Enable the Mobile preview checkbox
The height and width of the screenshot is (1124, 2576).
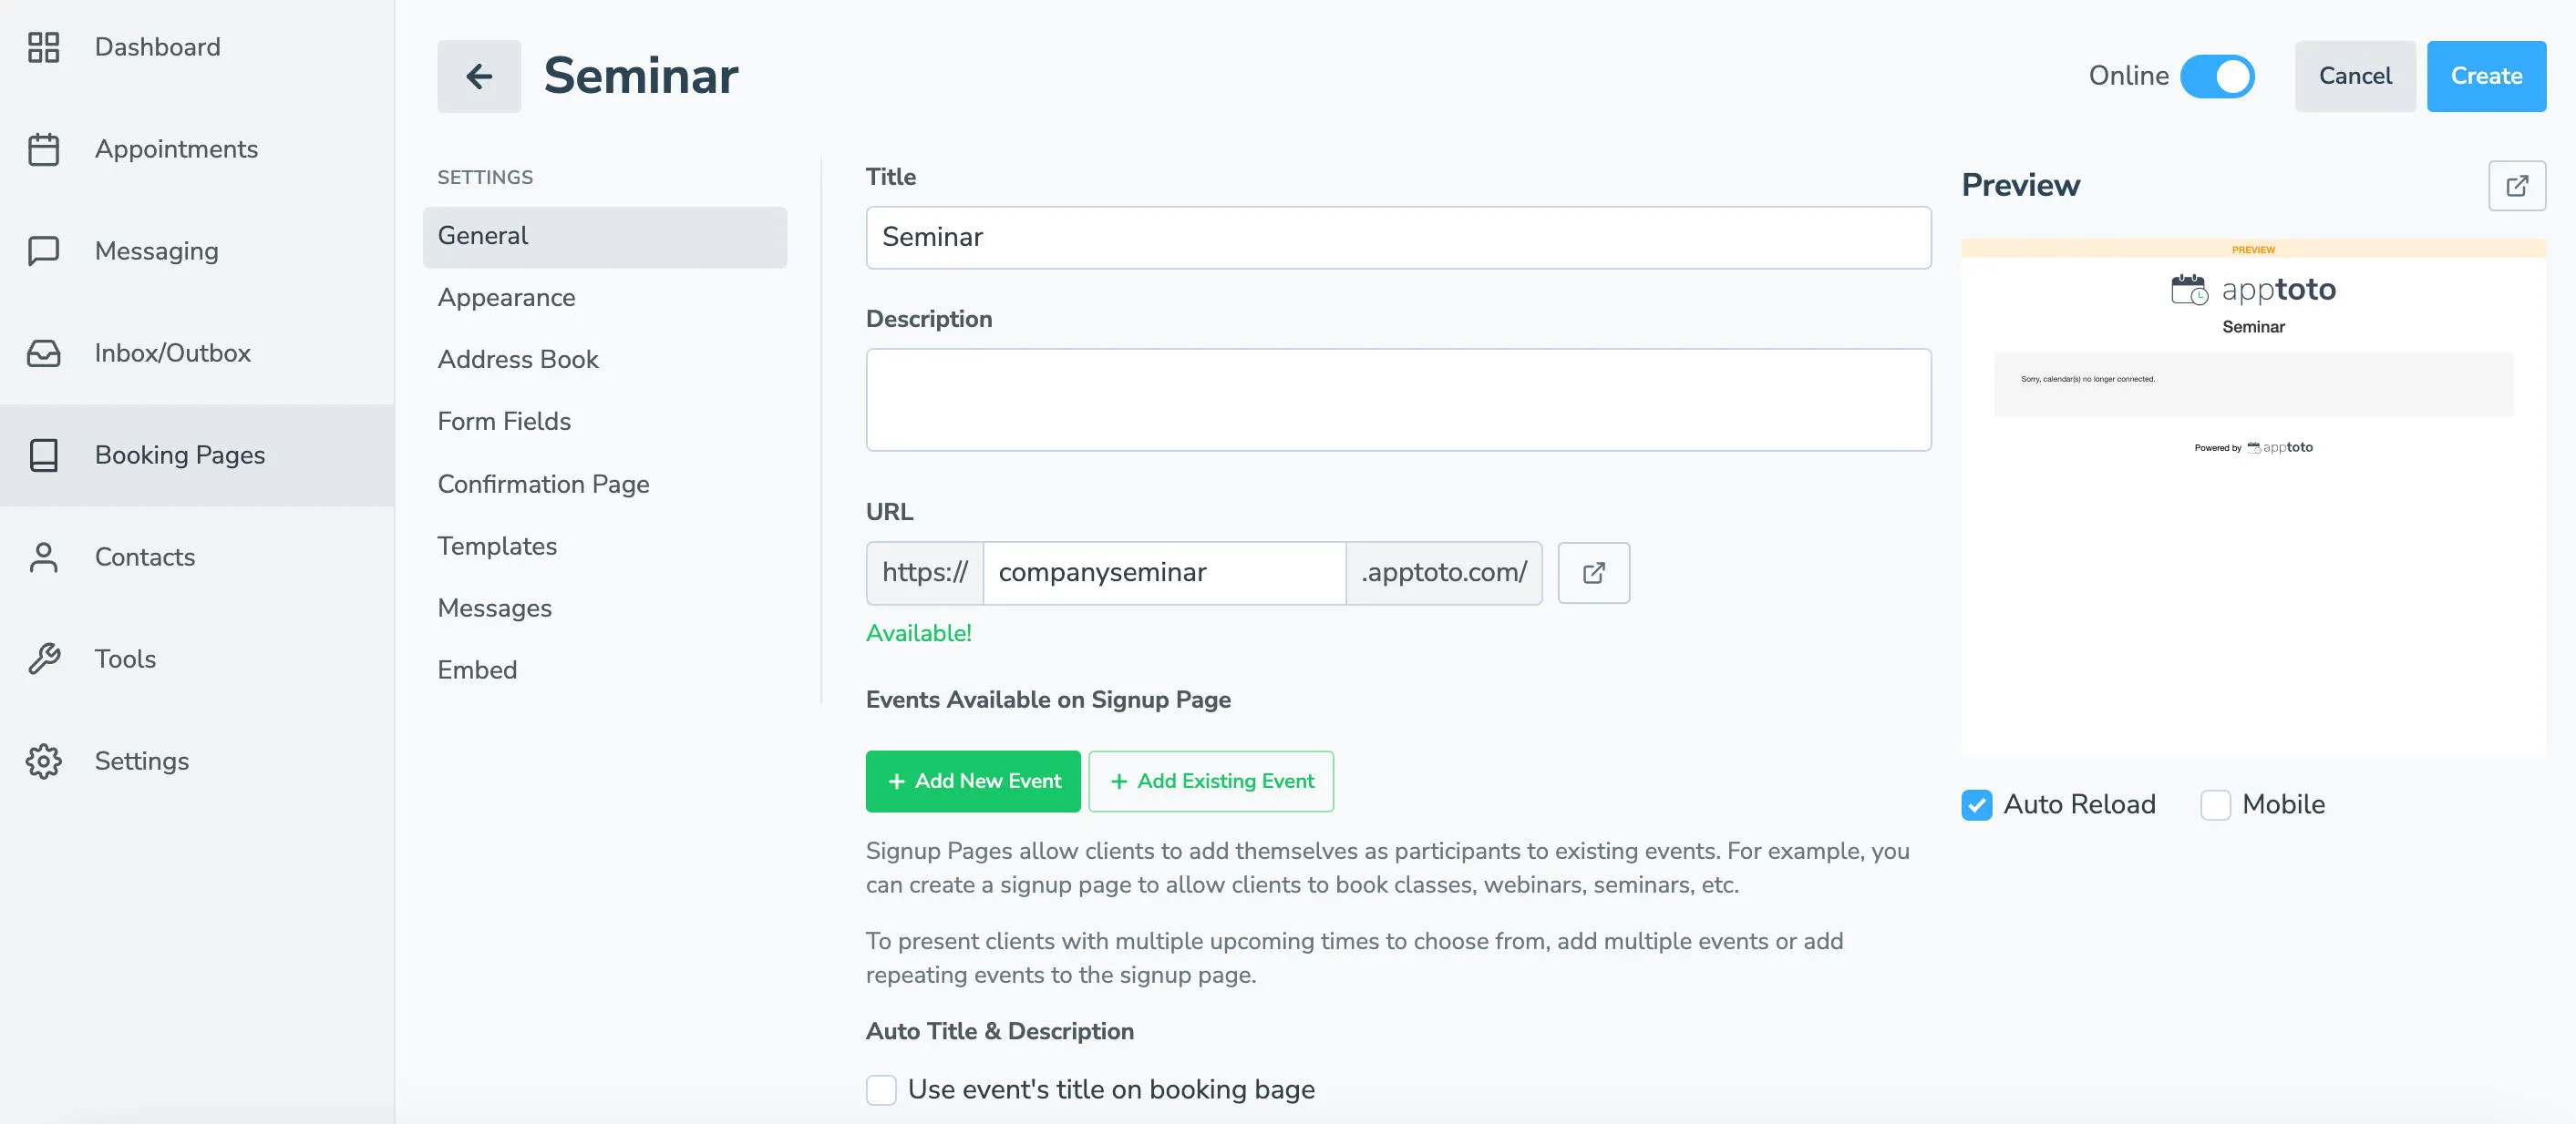pos(2216,804)
